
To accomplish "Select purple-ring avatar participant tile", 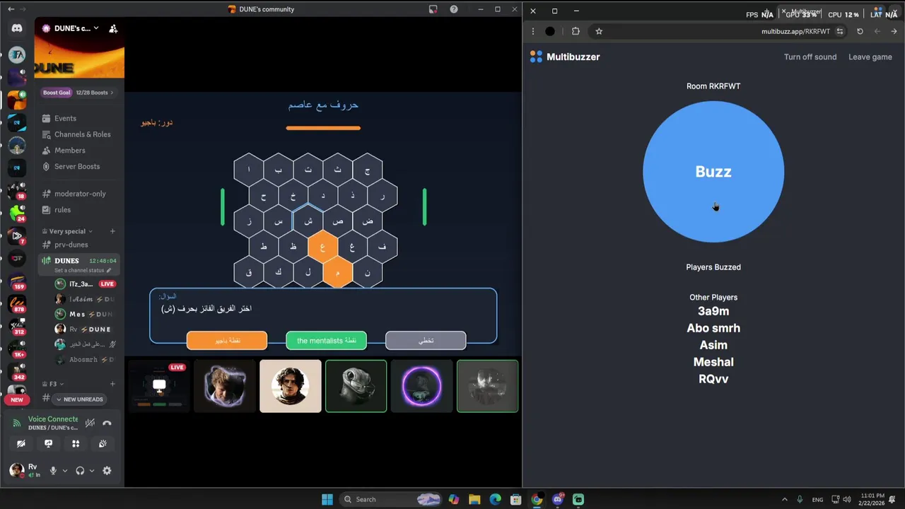I will click(421, 386).
